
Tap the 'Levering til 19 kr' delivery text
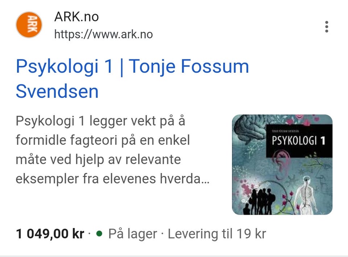tap(217, 234)
